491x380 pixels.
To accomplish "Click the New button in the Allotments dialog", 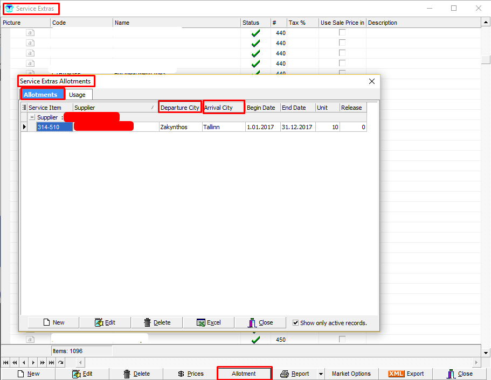I will pyautogui.click(x=53, y=322).
